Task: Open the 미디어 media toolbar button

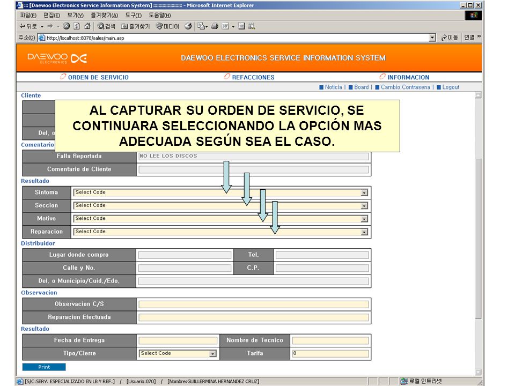Action: click(x=167, y=26)
